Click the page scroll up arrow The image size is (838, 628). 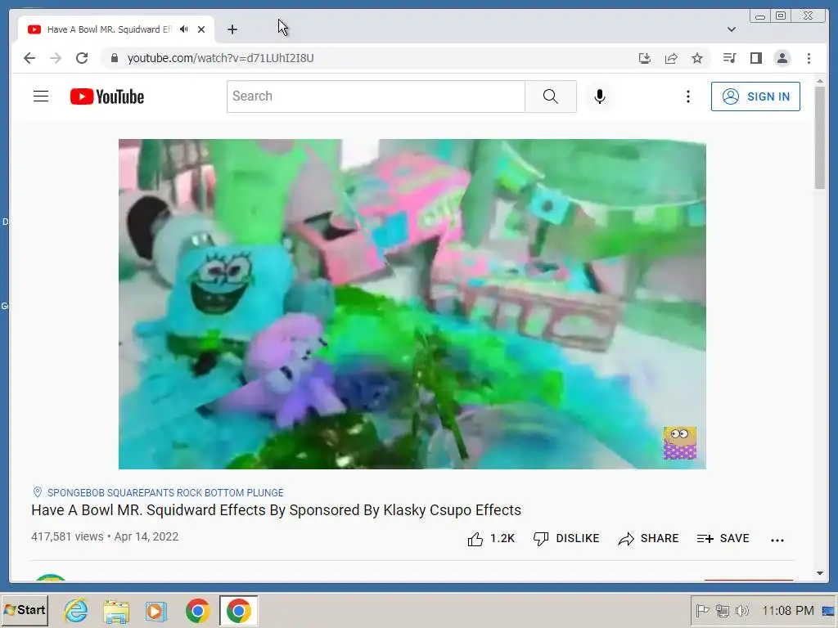820,81
